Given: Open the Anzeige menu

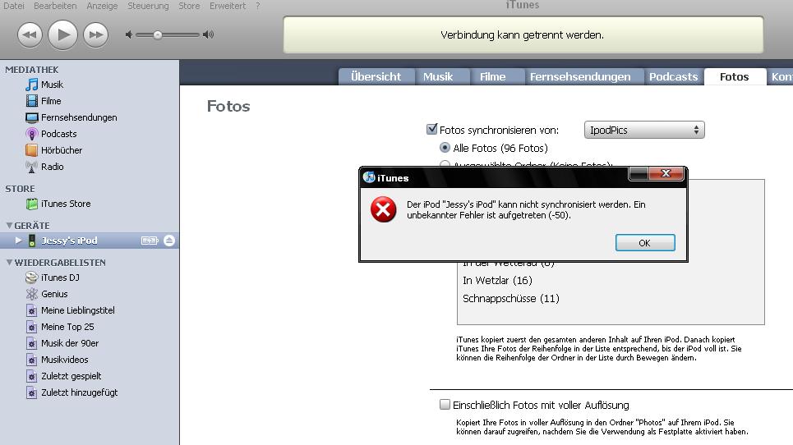Looking at the screenshot, I should click(102, 6).
